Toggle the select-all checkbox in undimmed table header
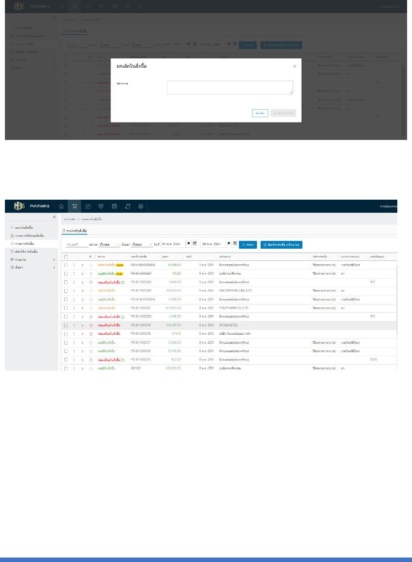The height and width of the screenshot is (562, 412). tap(66, 257)
